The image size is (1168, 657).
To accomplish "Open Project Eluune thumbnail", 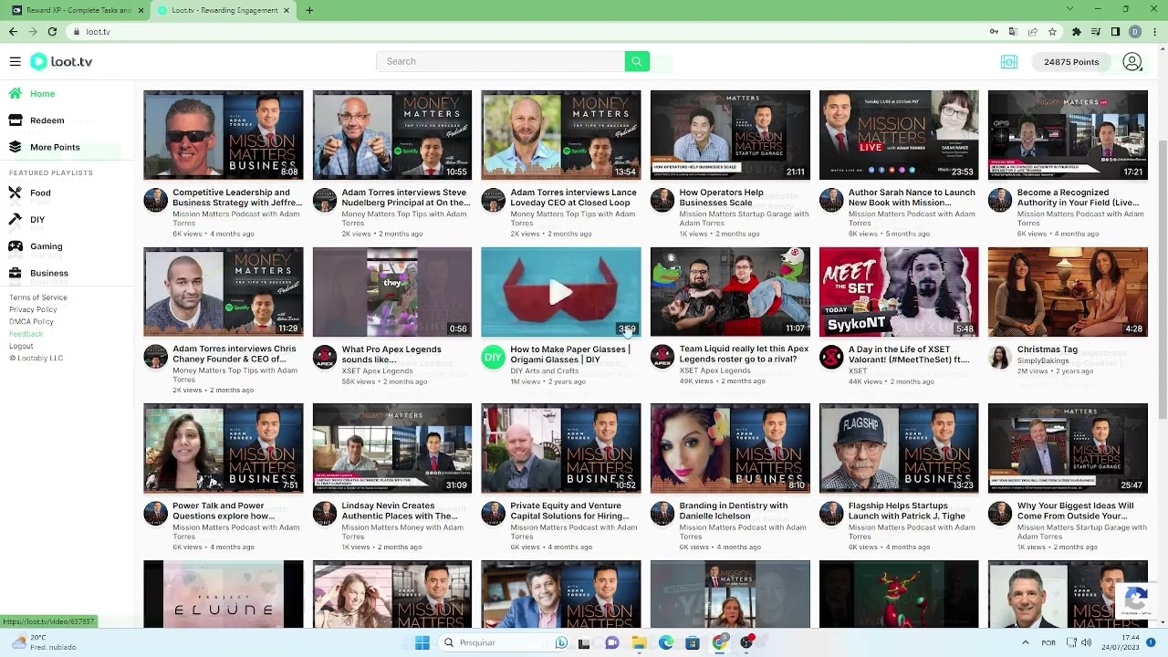I will pos(223,594).
